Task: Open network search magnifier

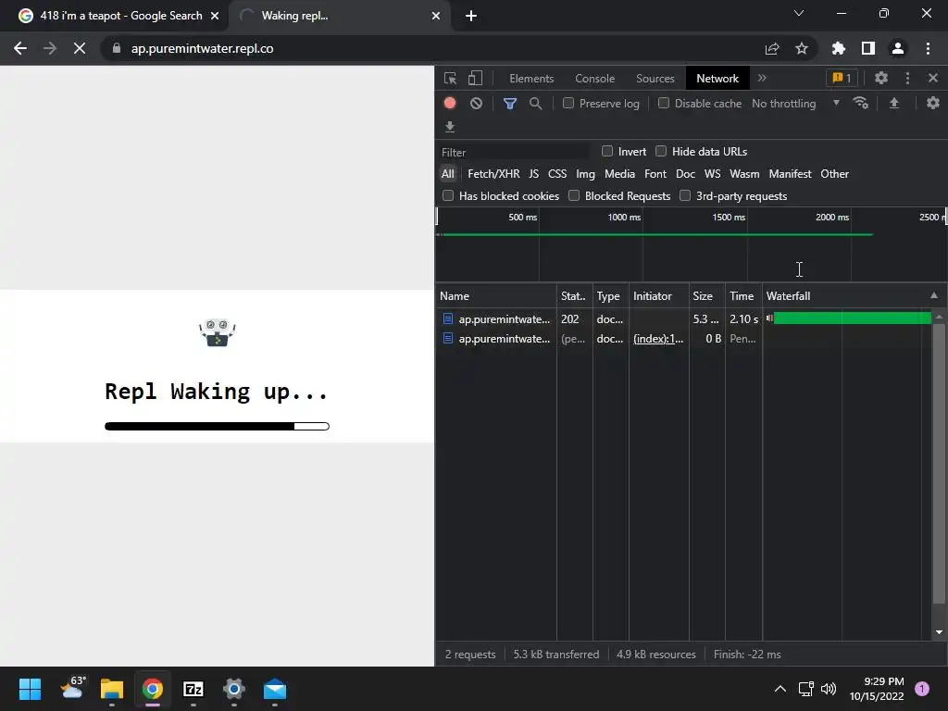Action: [535, 104]
